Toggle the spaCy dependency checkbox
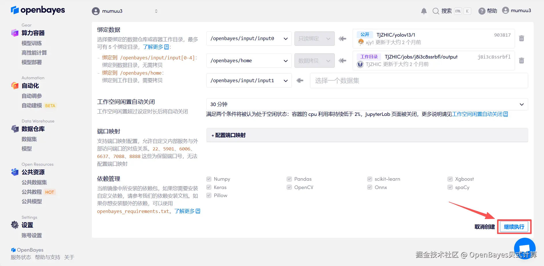Screen dimensions: 544x266 point(450,187)
